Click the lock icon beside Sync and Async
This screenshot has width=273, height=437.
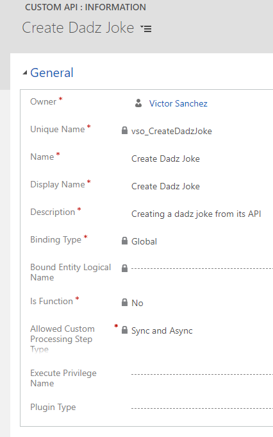point(124,330)
